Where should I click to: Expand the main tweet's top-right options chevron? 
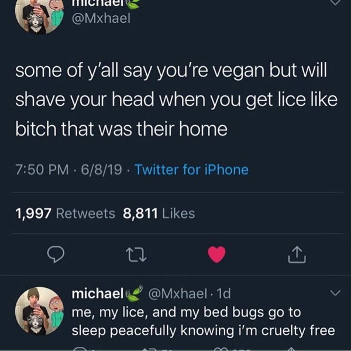point(335,2)
